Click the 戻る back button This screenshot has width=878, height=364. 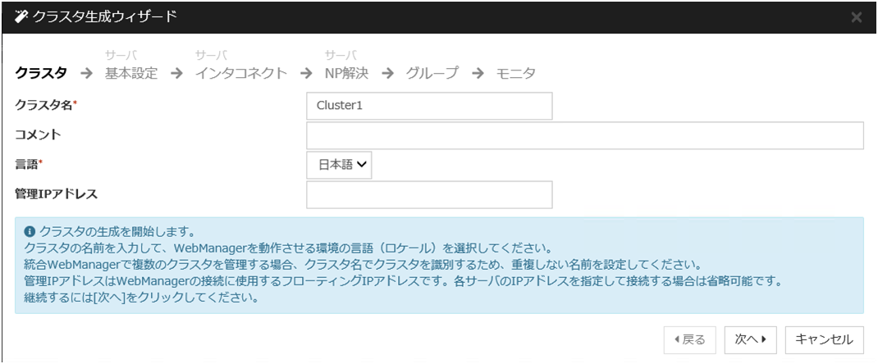coord(690,338)
